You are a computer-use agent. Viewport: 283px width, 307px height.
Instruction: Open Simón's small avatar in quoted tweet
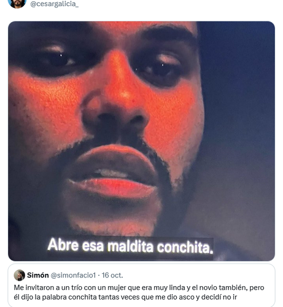click(19, 275)
